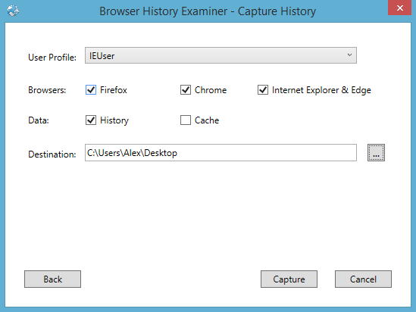Screen dimensions: 416x312
Task: Click into the Destination path field
Action: click(221, 153)
